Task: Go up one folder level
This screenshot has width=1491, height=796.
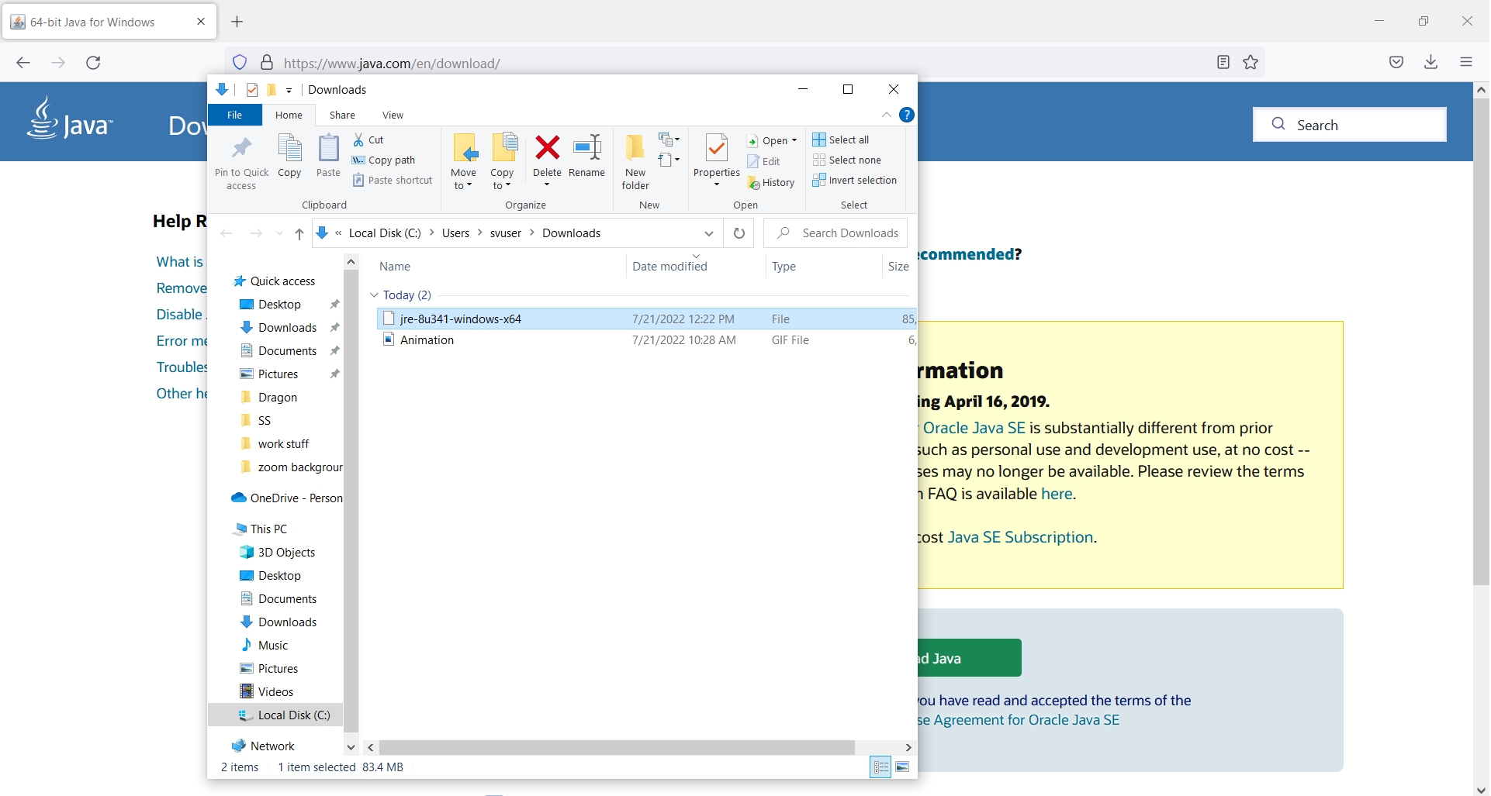Action: [x=299, y=233]
